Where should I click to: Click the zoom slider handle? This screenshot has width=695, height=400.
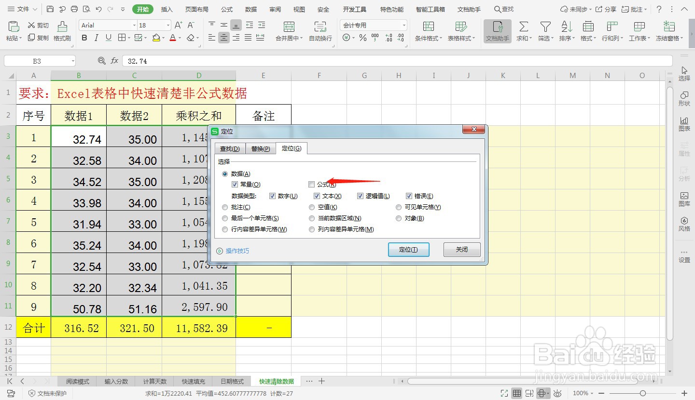(x=642, y=393)
